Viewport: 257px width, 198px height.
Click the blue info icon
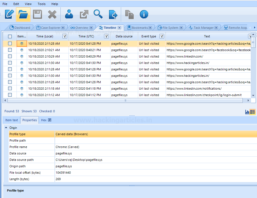(144, 15)
